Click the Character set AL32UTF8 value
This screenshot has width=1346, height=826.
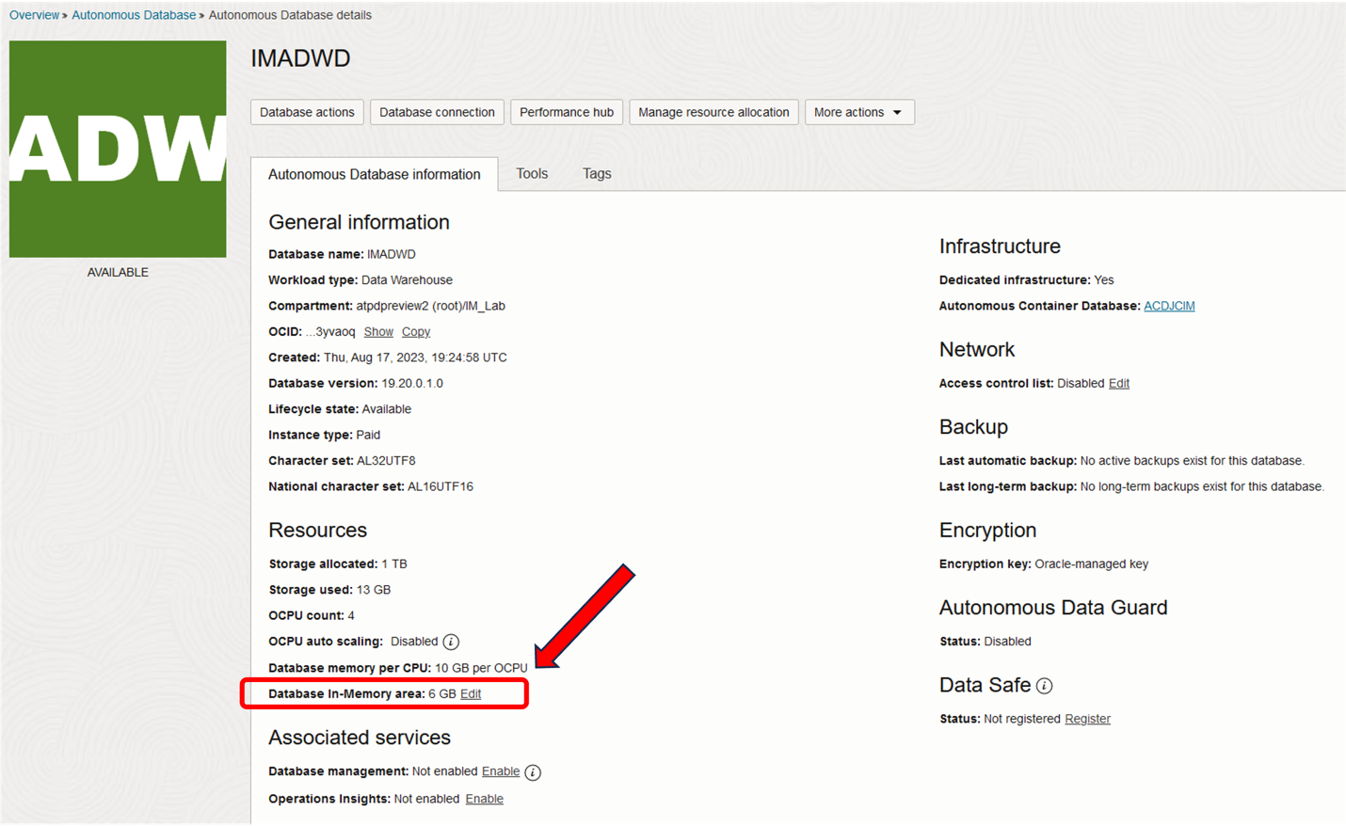(x=386, y=461)
